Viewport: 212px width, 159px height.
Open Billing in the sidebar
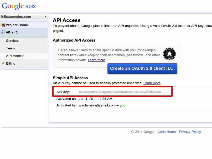[x=11, y=64]
